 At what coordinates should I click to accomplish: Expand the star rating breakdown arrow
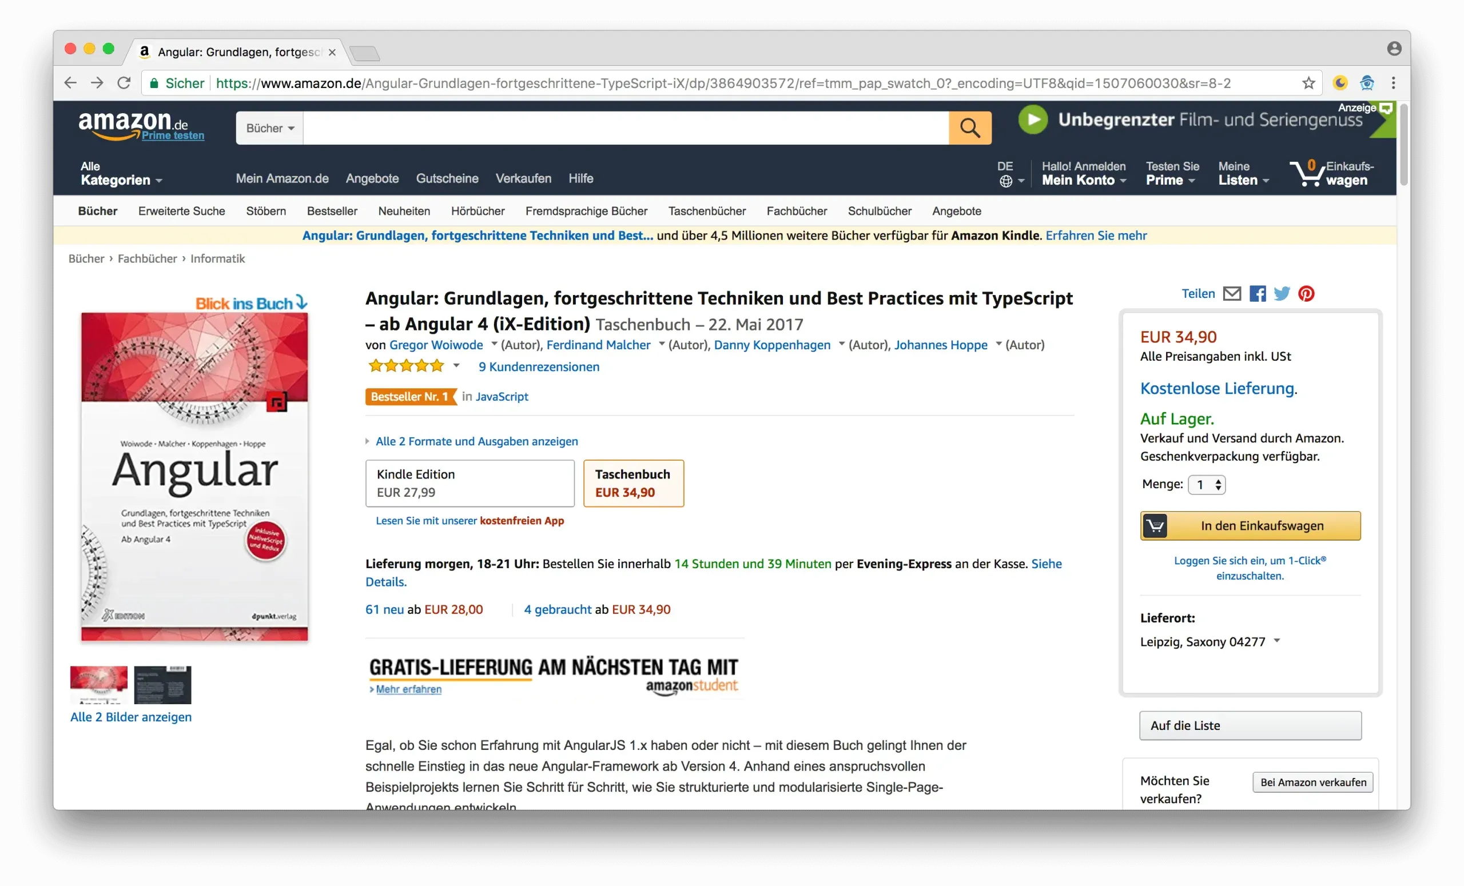pyautogui.click(x=456, y=365)
